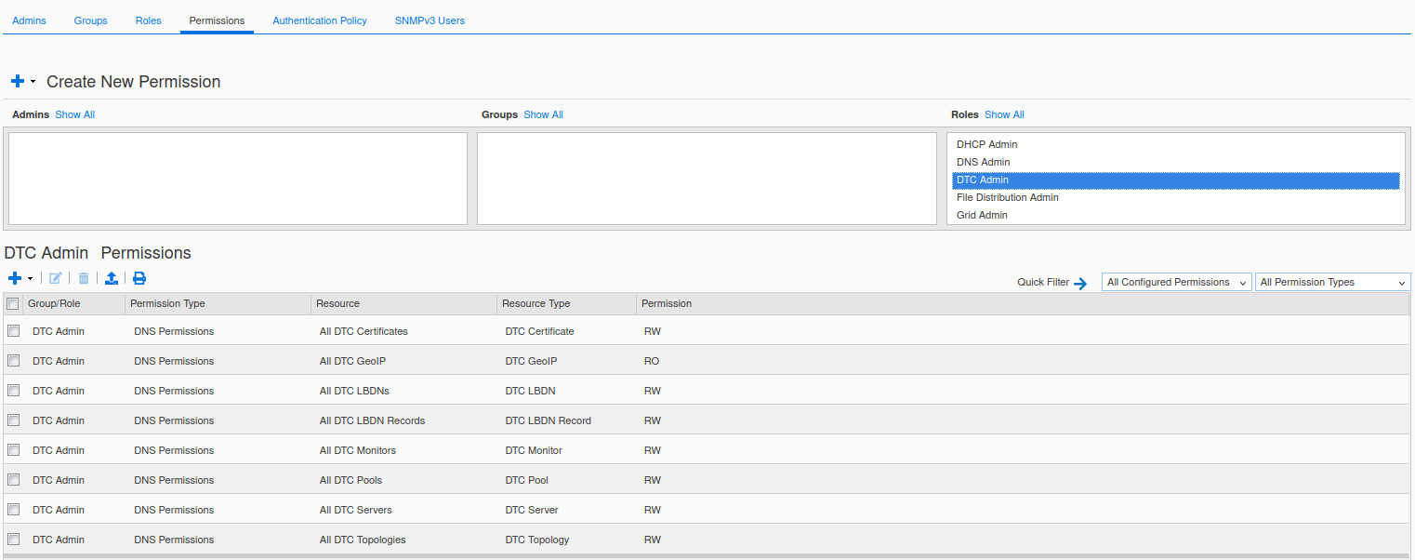Click Show All link next to Admins
Viewport: 1415px width, 560px height.
(x=74, y=114)
